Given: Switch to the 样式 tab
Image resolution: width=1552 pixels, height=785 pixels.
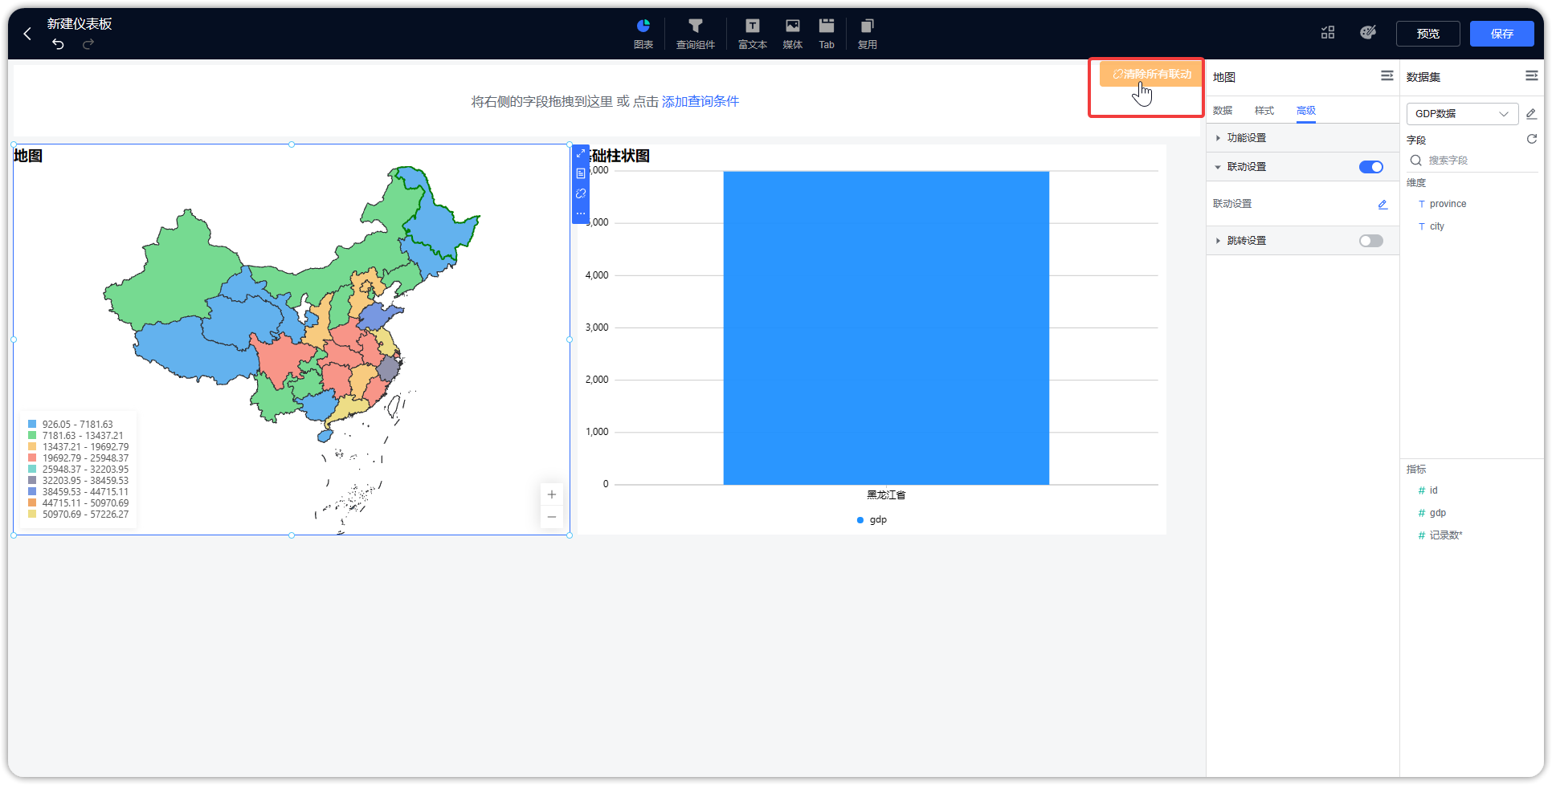Looking at the screenshot, I should [x=1264, y=111].
